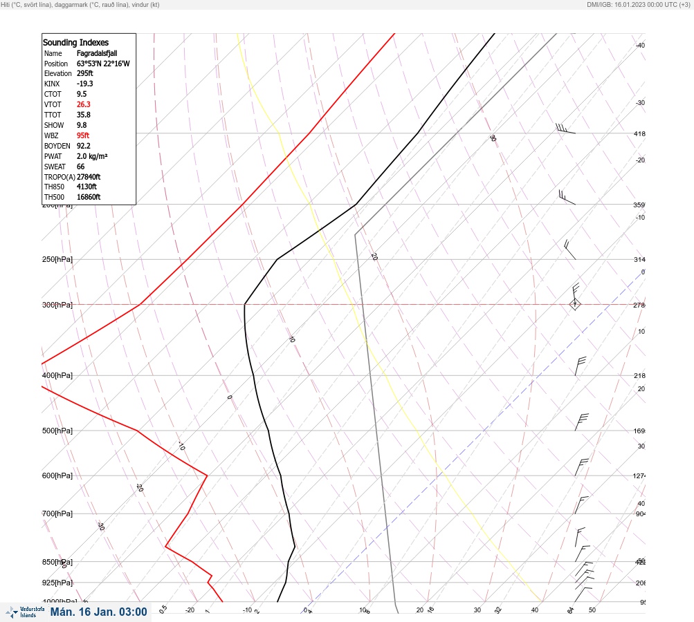
Task: Click the 400[hPa] pressure level label
Action: (x=57, y=375)
